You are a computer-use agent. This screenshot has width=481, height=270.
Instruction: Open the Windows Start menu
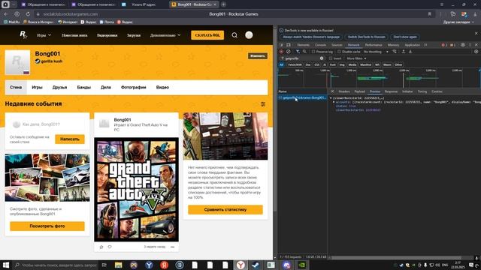pyautogui.click(x=6, y=265)
